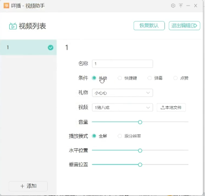Close the 视频助手 window

[196, 6]
